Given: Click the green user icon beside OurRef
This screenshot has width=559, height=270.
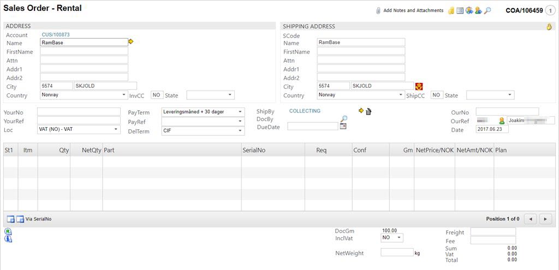Looking at the screenshot, I should (502, 121).
